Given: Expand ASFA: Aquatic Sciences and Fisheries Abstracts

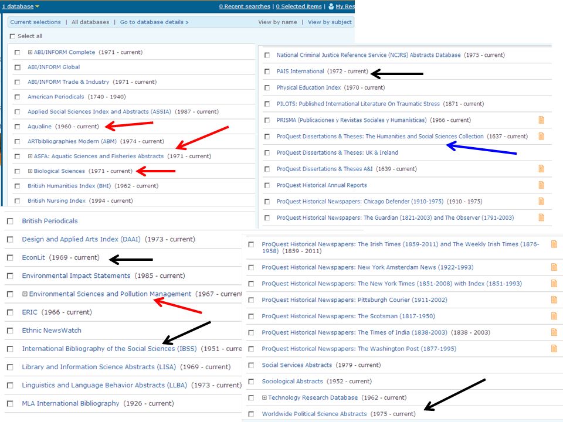Looking at the screenshot, I should tap(30, 156).
